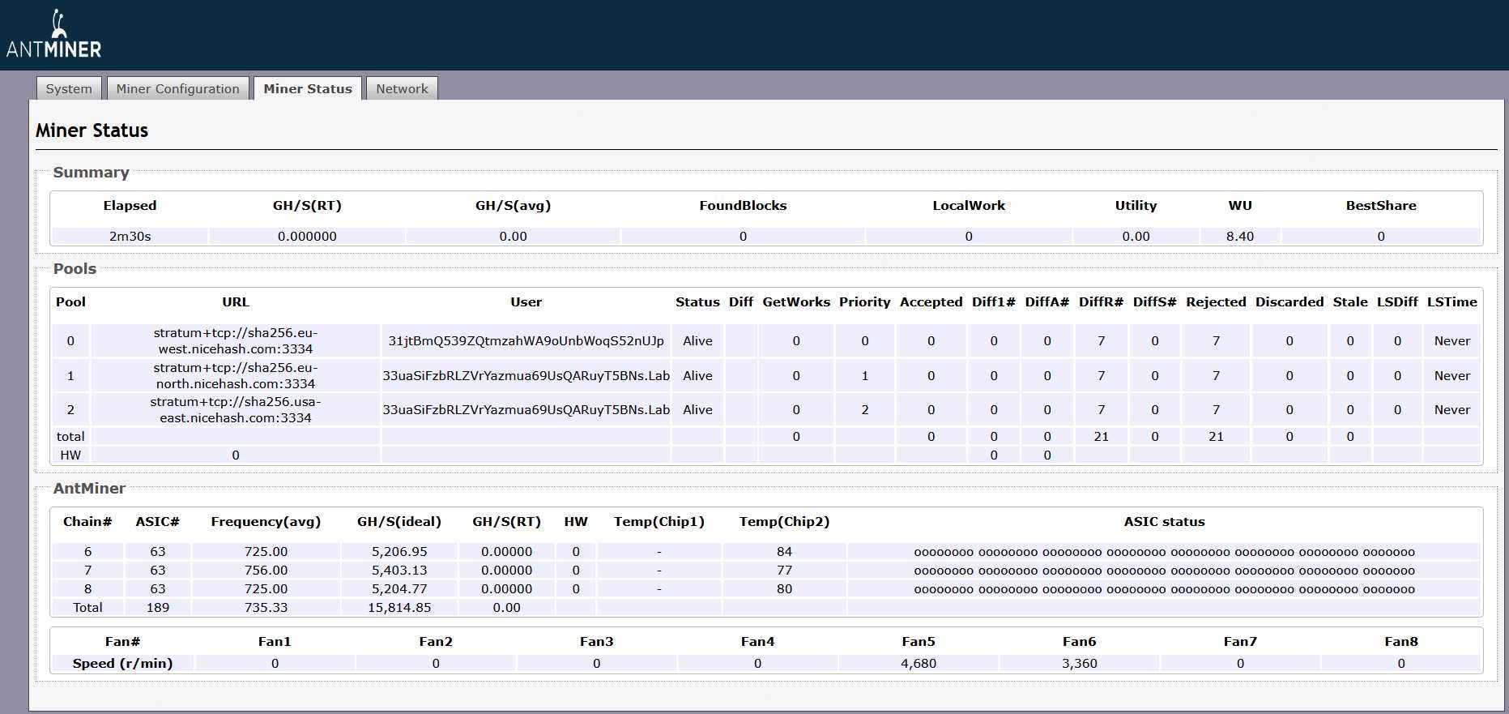Click Alive status for pool 2
Viewport: 1509px width, 714px height.
click(x=697, y=410)
